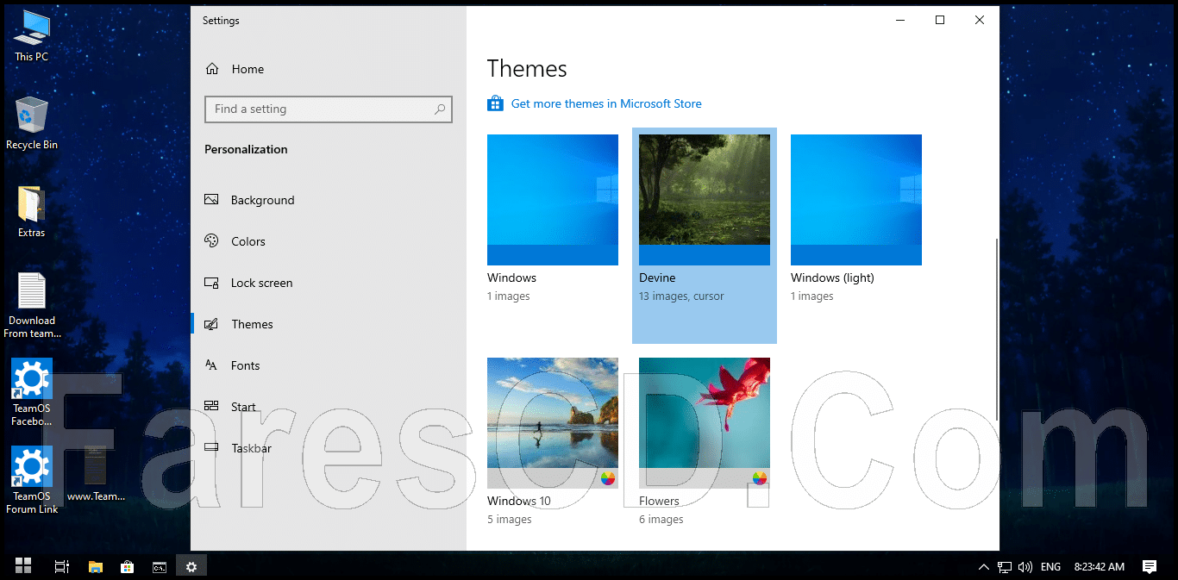Screen dimensions: 1178x580
Task: Apply the Windows 10 beach theme
Action: pyautogui.click(x=553, y=423)
